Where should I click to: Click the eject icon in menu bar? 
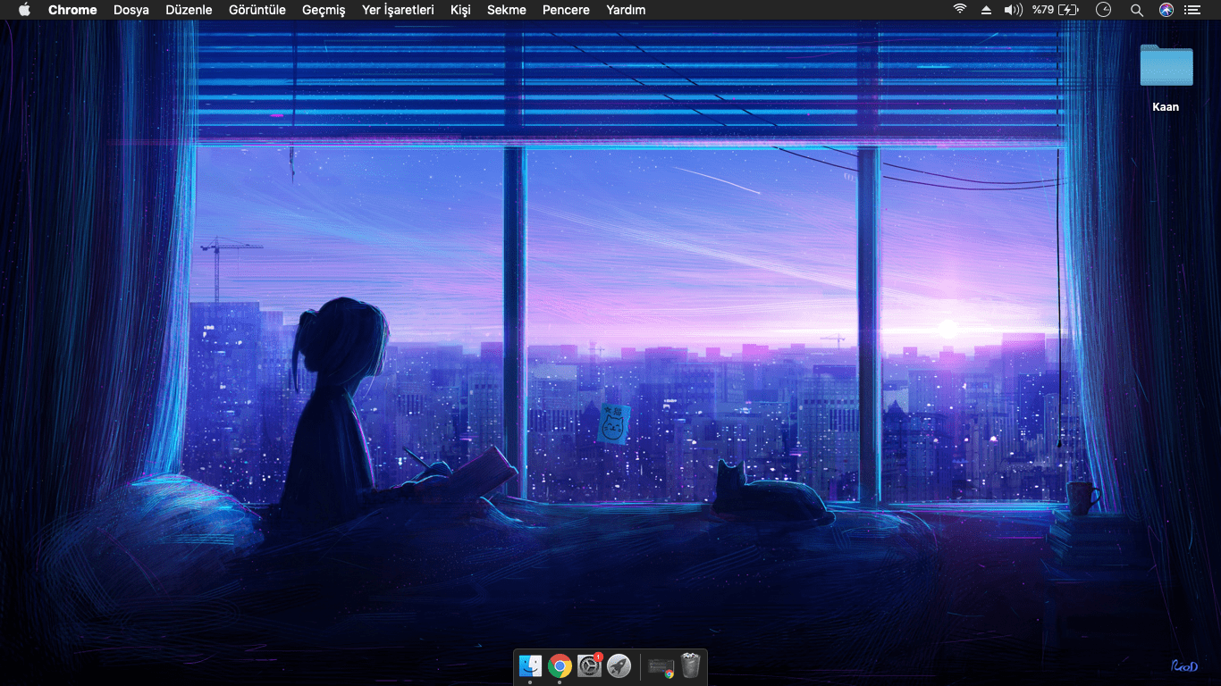pos(986,10)
